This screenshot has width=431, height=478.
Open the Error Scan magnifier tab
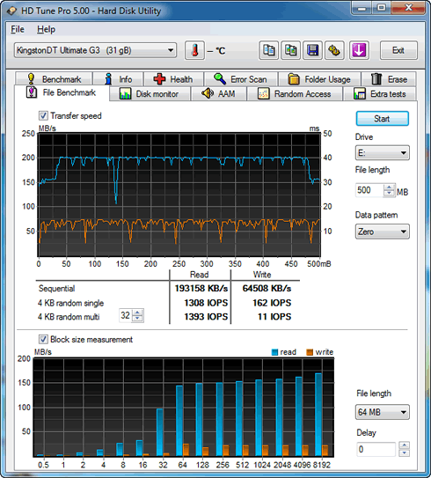tap(241, 79)
